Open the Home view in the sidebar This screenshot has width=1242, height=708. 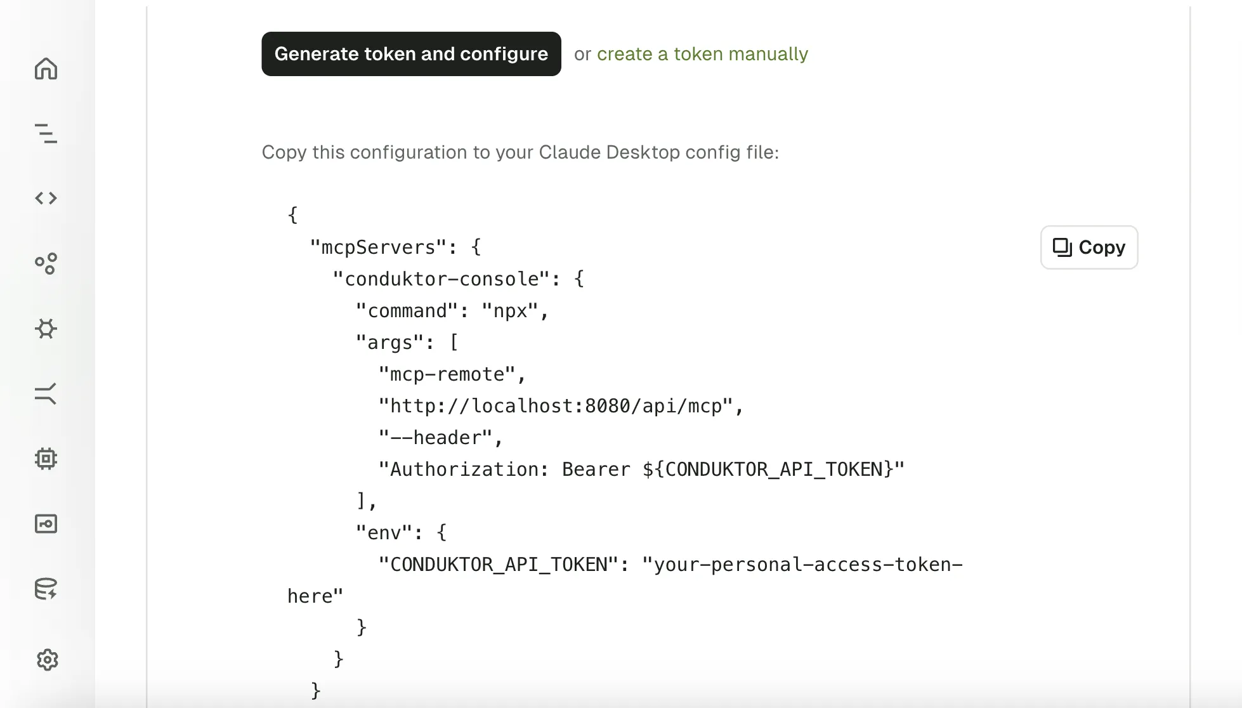46,69
